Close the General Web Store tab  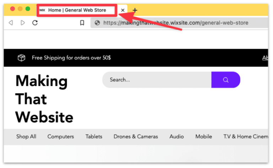(123, 10)
